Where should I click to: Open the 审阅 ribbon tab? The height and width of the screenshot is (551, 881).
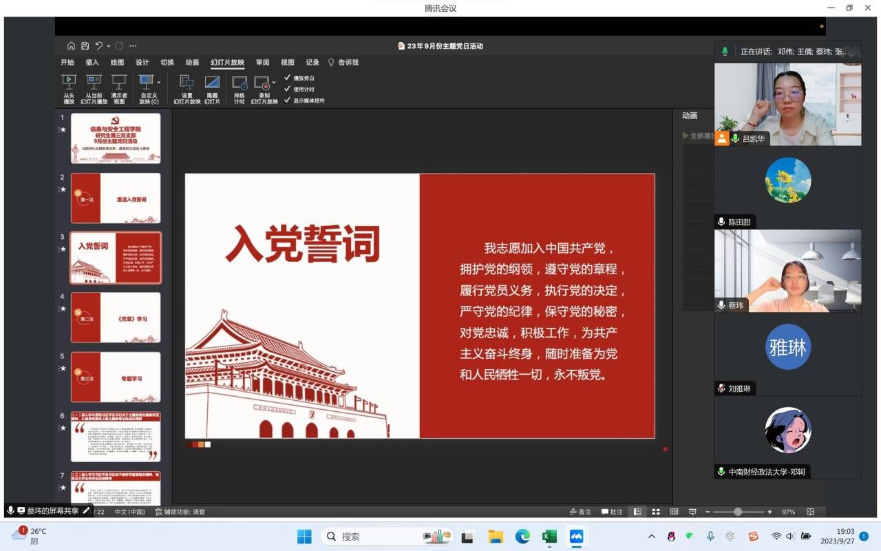point(262,62)
